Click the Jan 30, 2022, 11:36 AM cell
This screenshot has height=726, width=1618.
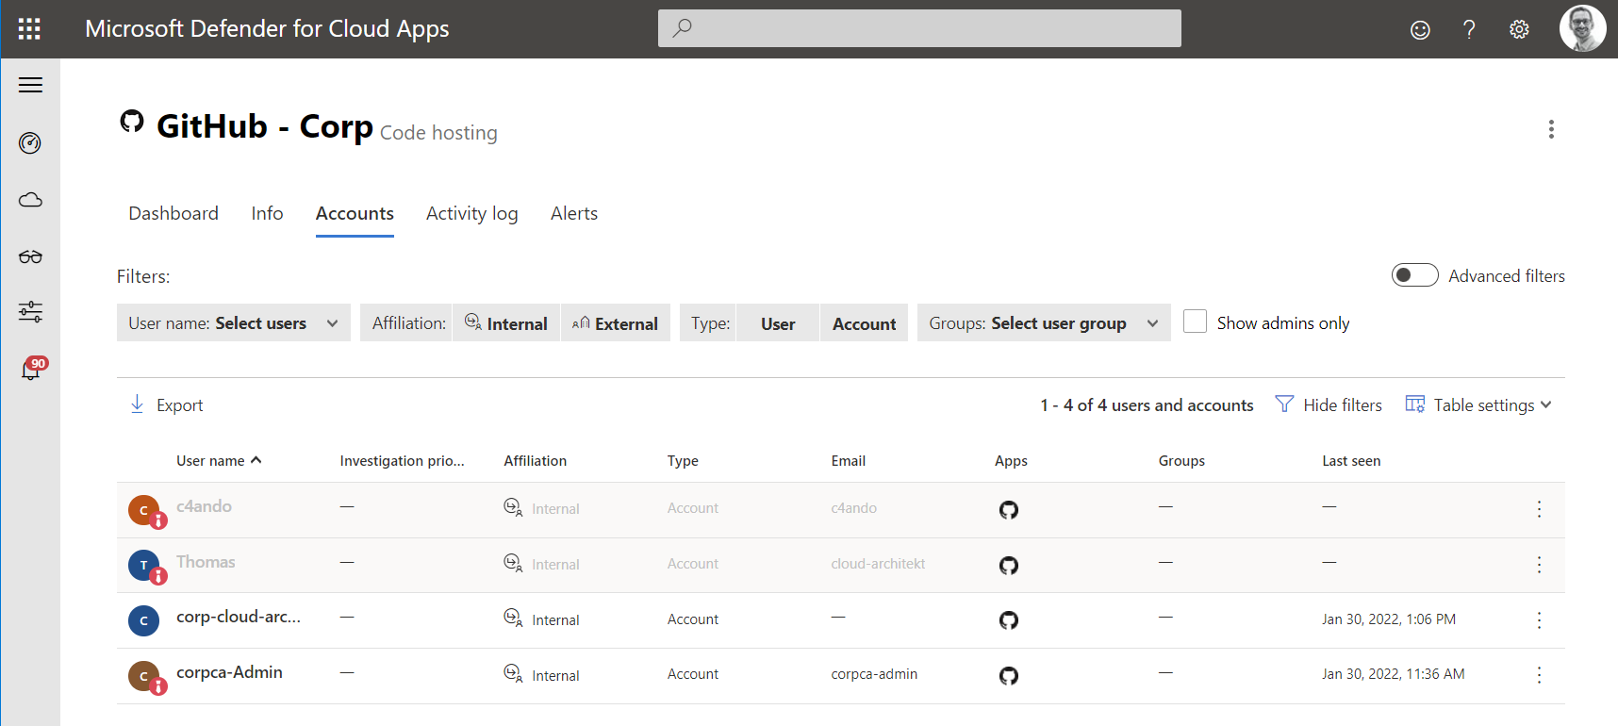(x=1394, y=674)
